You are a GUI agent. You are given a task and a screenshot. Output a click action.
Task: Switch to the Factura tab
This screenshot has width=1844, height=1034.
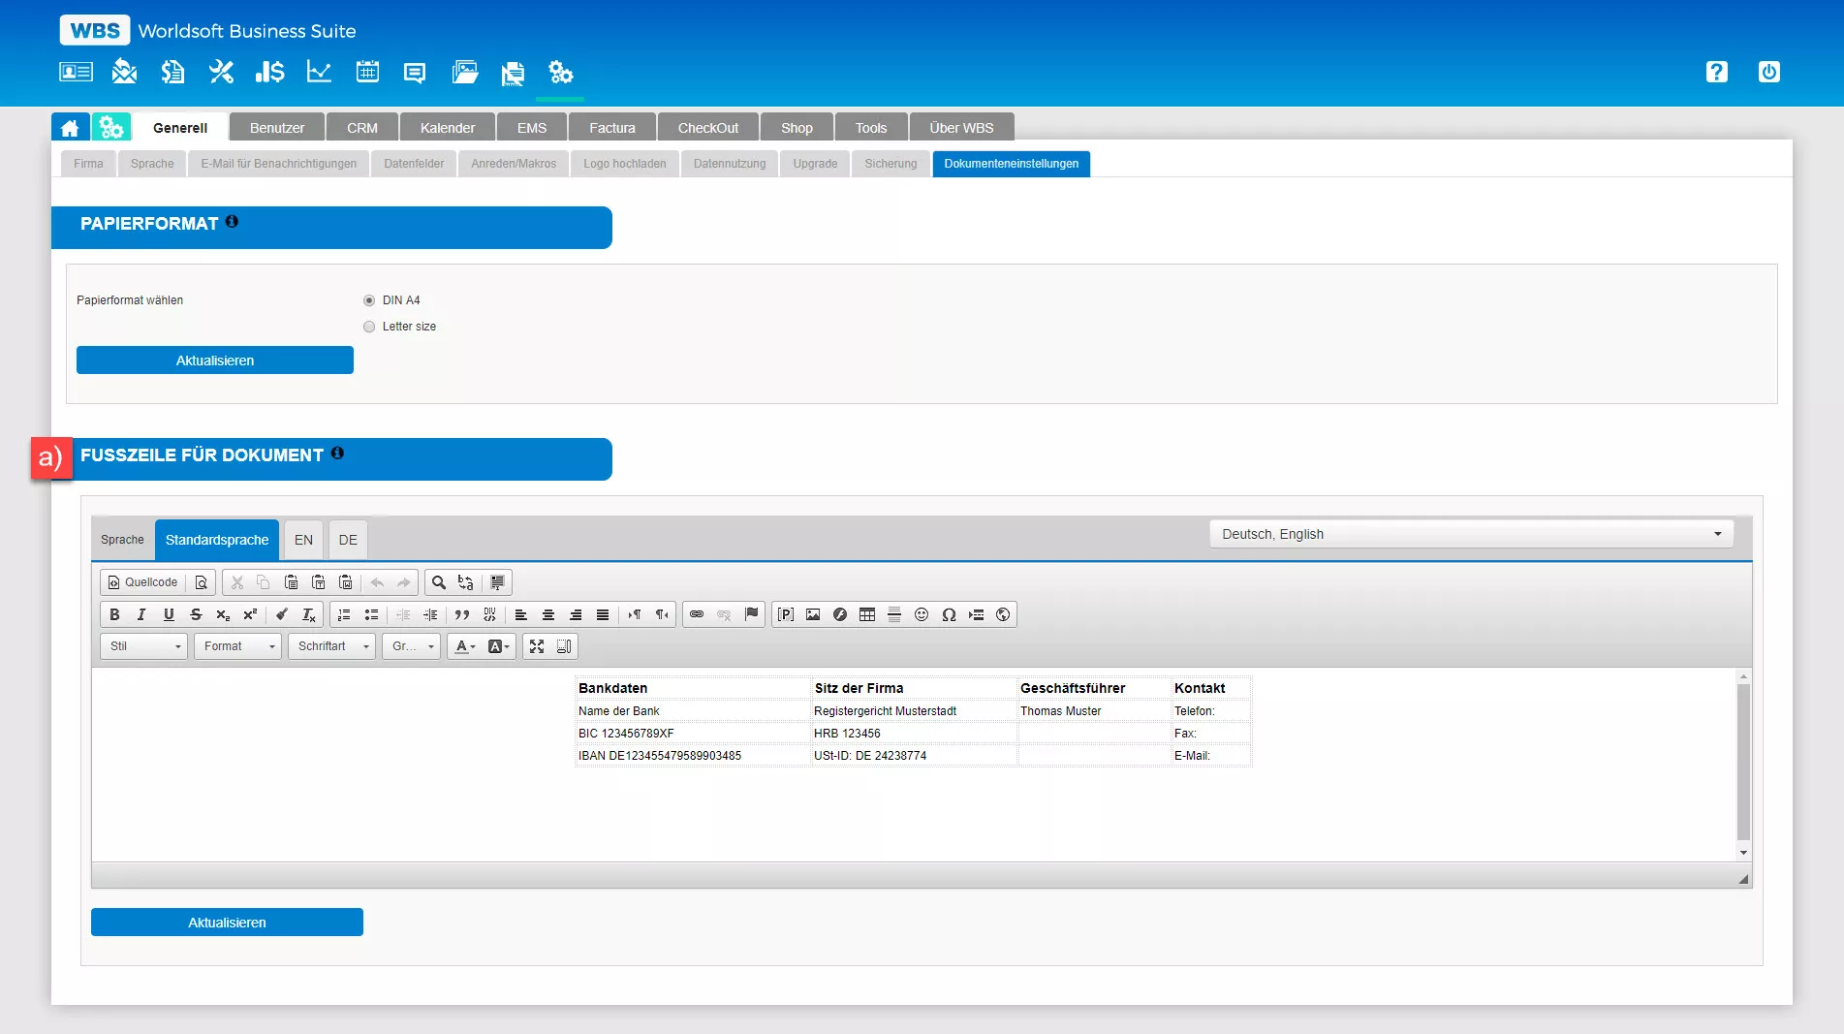612,128
